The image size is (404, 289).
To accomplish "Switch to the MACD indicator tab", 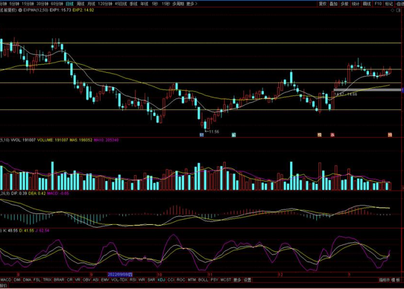I will click(5, 280).
